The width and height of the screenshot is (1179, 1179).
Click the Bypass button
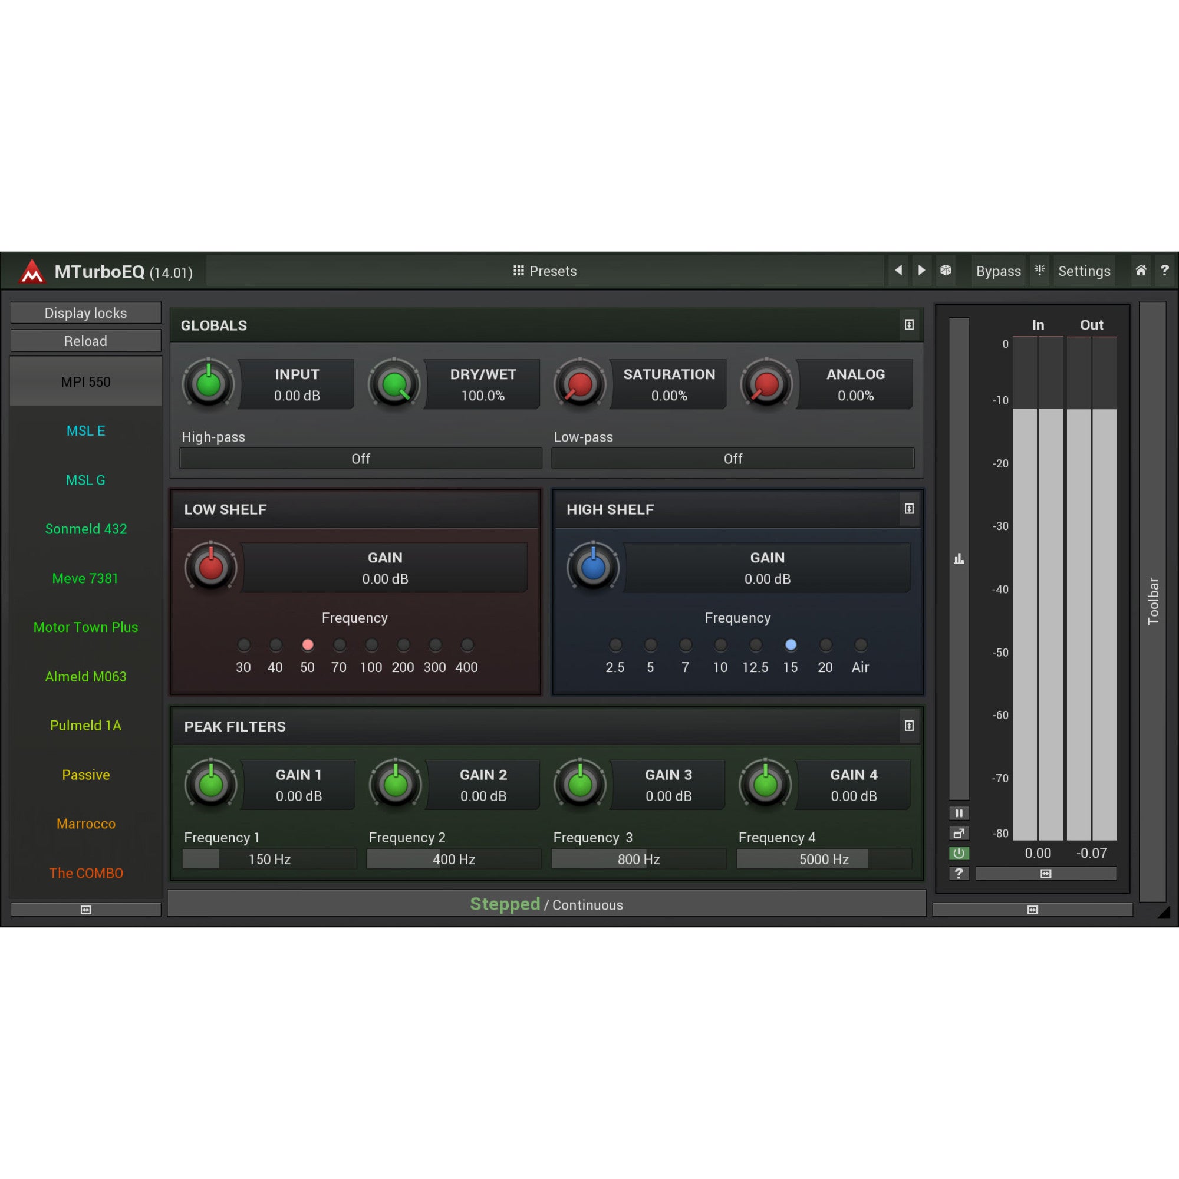coord(999,271)
